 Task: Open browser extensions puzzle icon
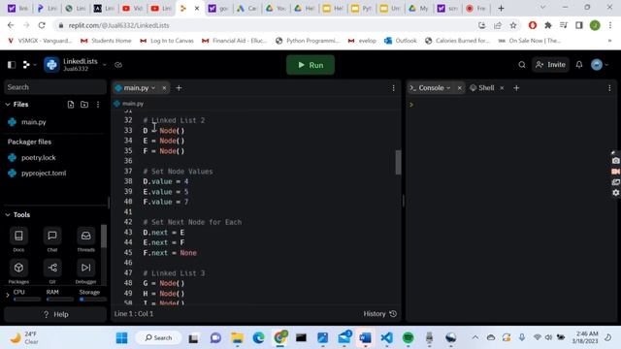(x=548, y=25)
